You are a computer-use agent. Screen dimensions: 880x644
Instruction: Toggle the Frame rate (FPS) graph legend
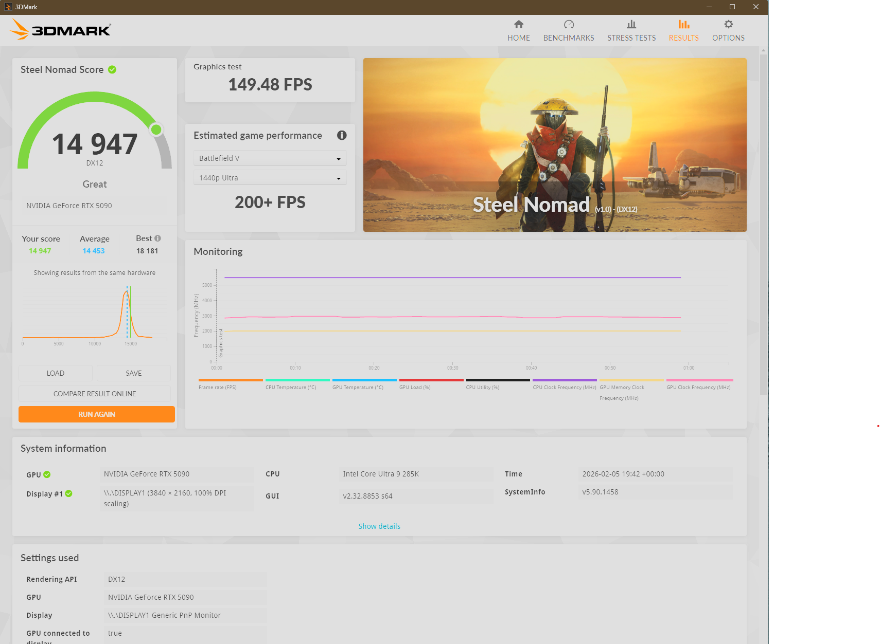(x=218, y=387)
